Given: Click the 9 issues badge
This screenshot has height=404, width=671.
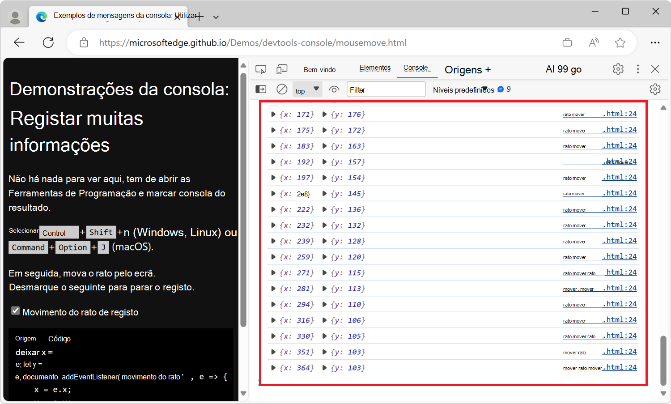Looking at the screenshot, I should tap(504, 89).
